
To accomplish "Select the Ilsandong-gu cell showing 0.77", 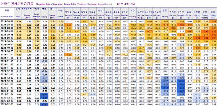I will click(x=149, y=31).
